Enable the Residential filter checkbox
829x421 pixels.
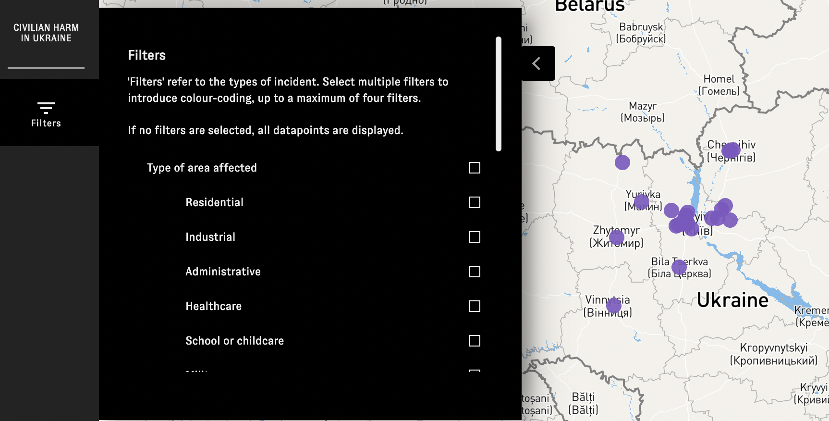[474, 202]
